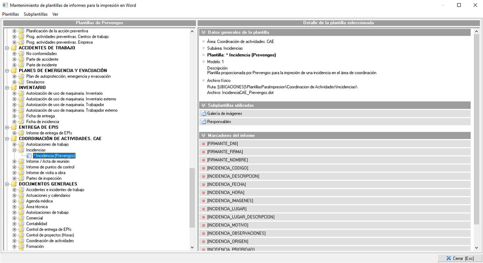The image size is (483, 263).
Task: Click the Galería de imágenes subtemplate icon
Action: coord(204,114)
